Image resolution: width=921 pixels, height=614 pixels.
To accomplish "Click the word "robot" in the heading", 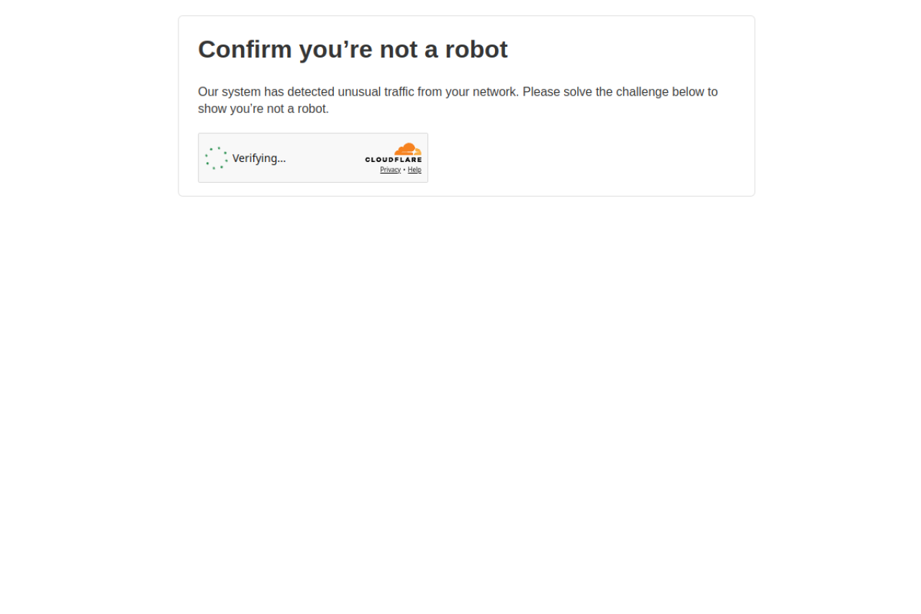I will click(x=476, y=50).
